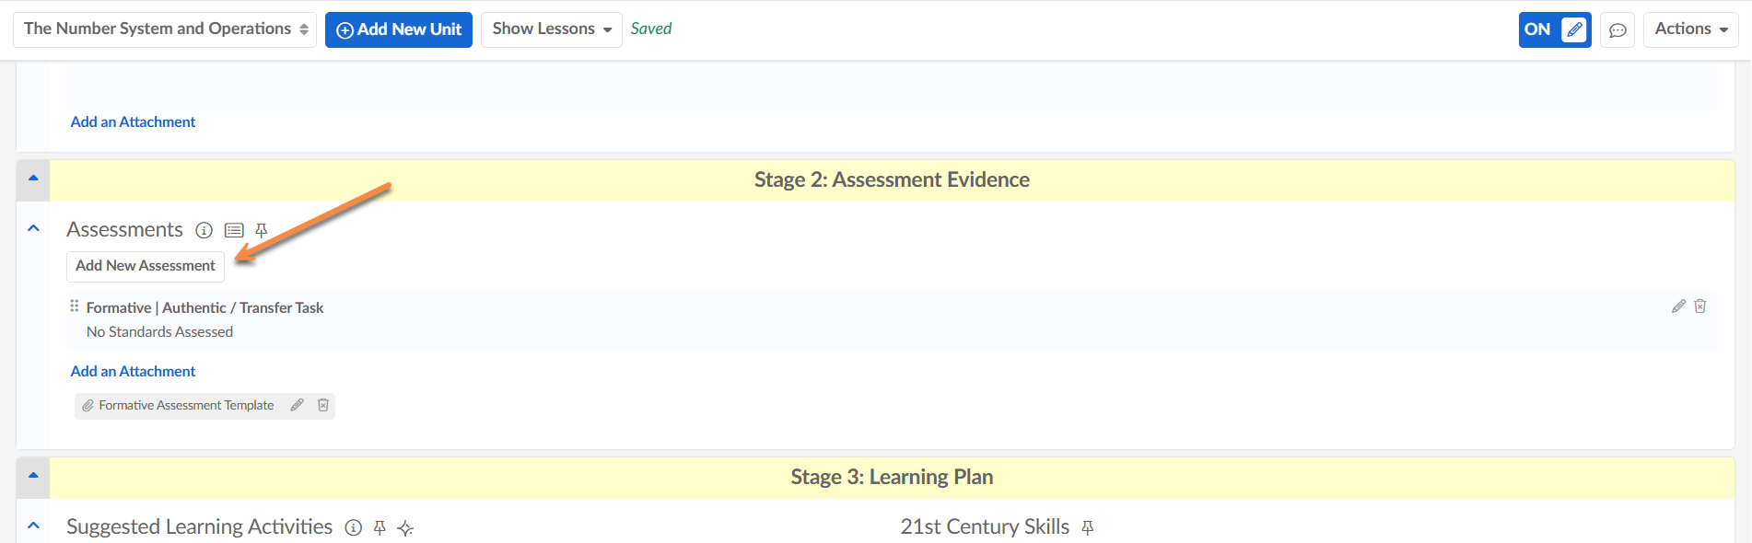Toggle the ON editing mode switch

pos(1555,29)
